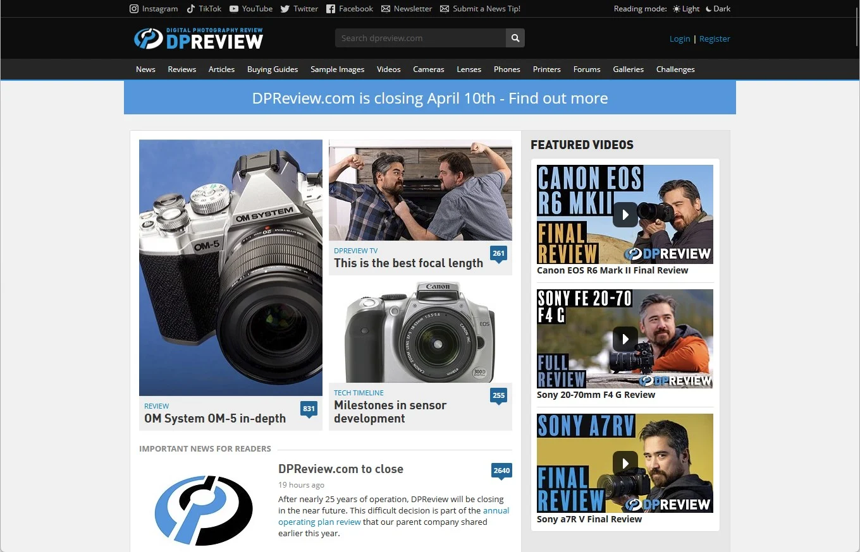Open the Forums navigation item
Image resolution: width=860 pixels, height=552 pixels.
[x=587, y=69]
